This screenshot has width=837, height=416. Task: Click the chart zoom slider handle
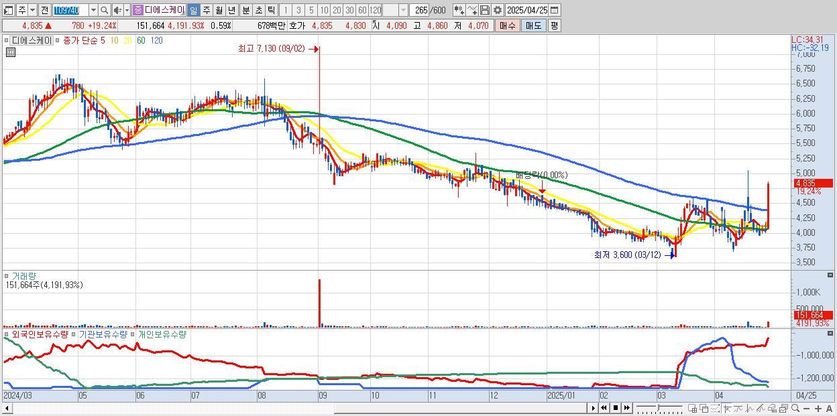pos(659,407)
